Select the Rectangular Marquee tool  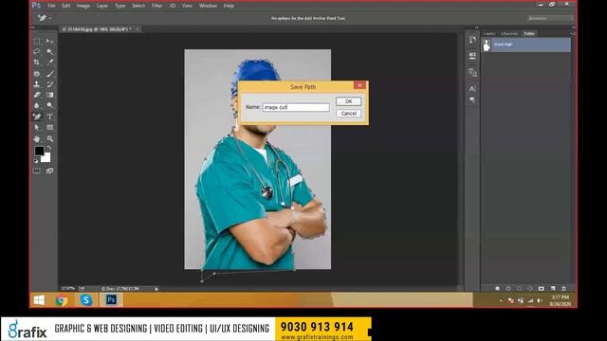37,41
